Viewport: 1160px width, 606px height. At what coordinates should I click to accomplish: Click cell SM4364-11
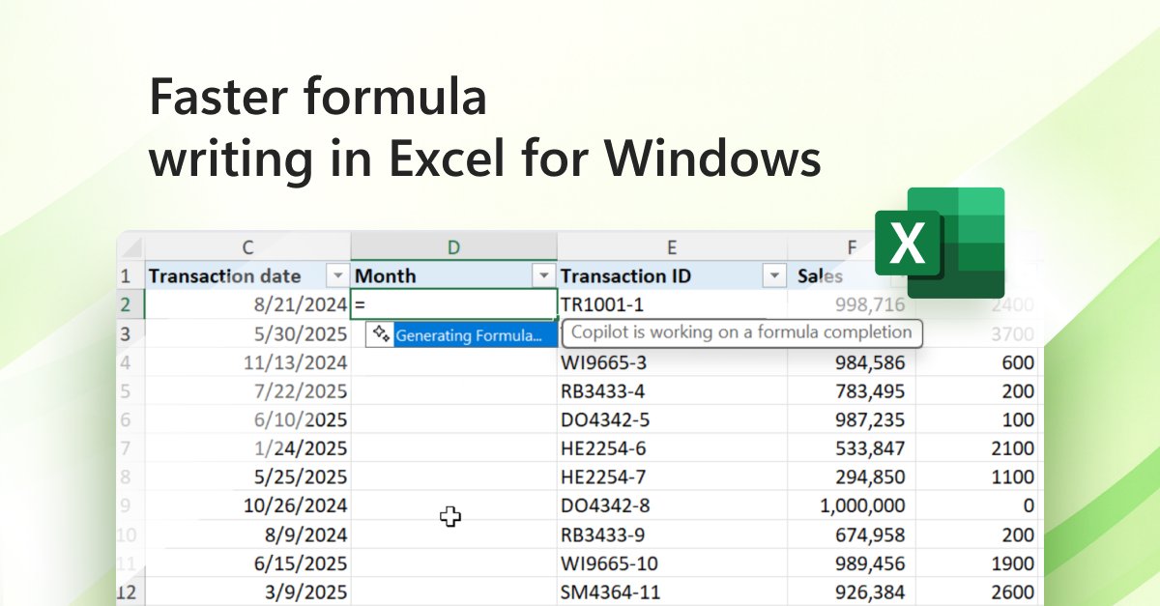[672, 592]
